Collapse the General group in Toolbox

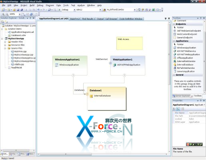click(x=174, y=75)
